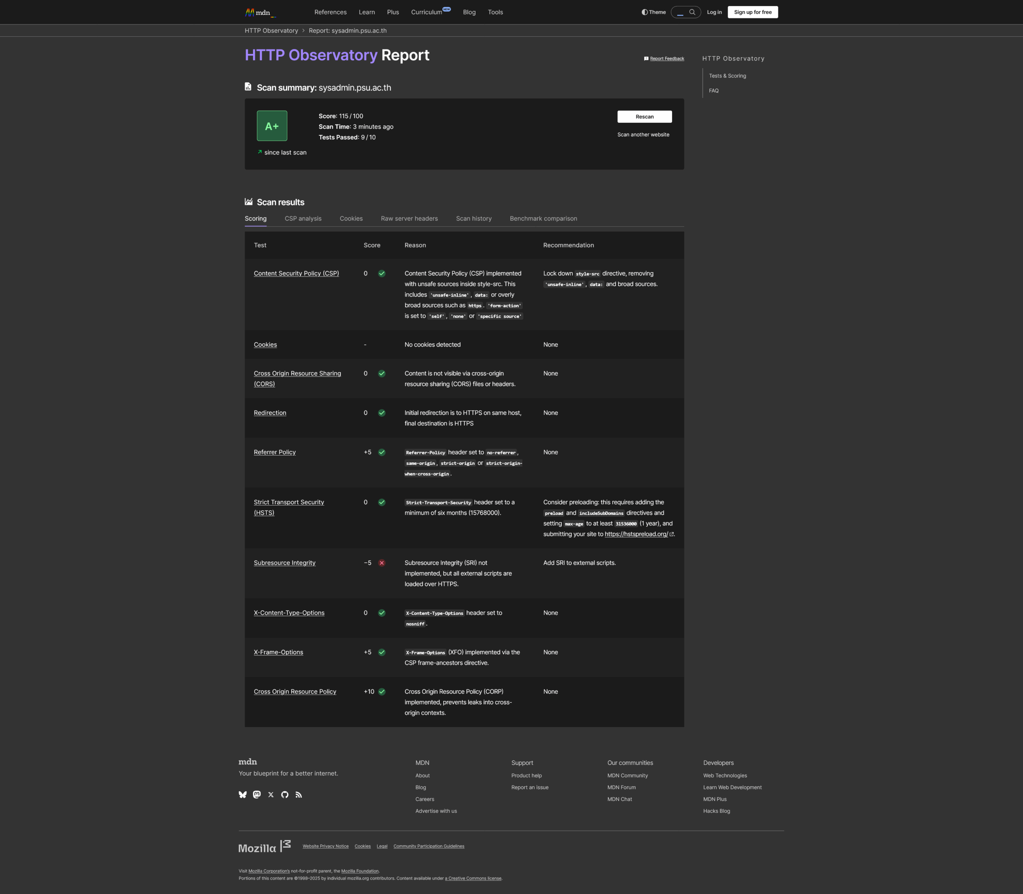This screenshot has height=894, width=1023.
Task: Open footer Careers link
Action: click(424, 799)
